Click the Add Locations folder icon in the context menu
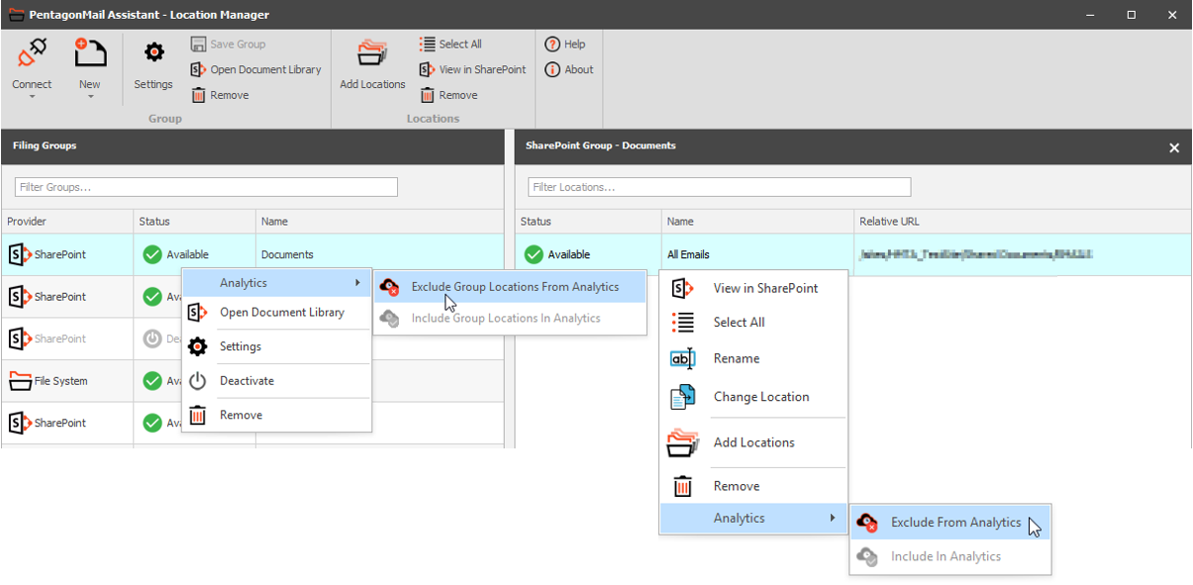This screenshot has height=585, width=1193. coord(683,442)
